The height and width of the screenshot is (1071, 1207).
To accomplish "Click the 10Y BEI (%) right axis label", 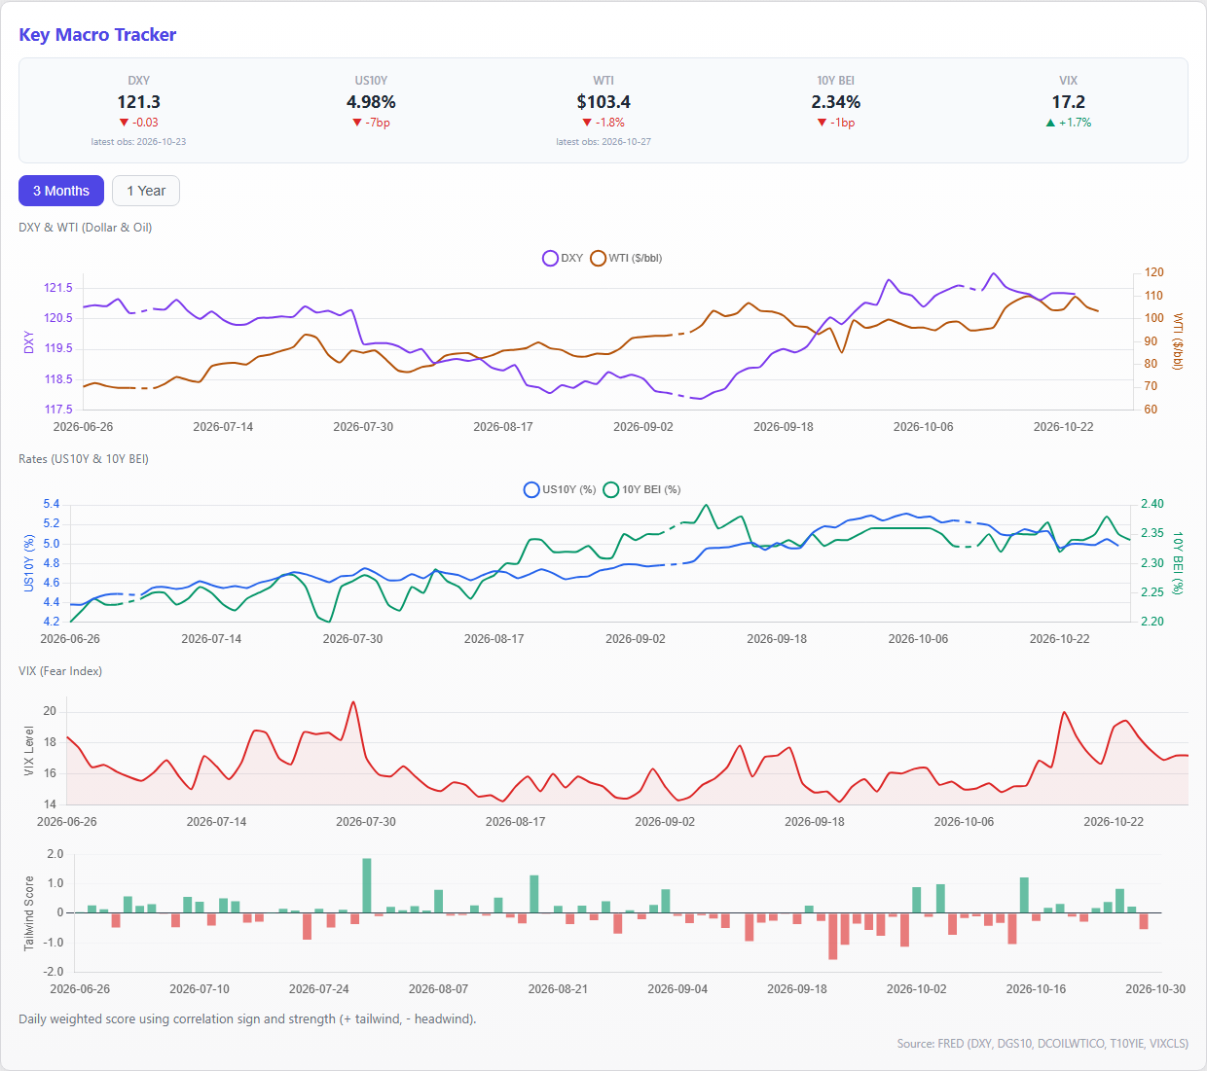I will pyautogui.click(x=1178, y=563).
